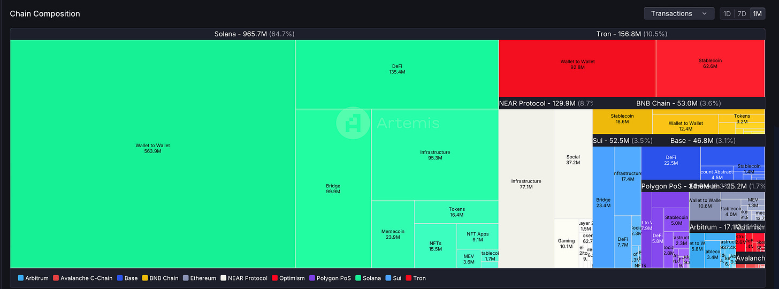The width and height of the screenshot is (779, 289).
Task: Toggle Ethereum in the legend
Action: 200,278
